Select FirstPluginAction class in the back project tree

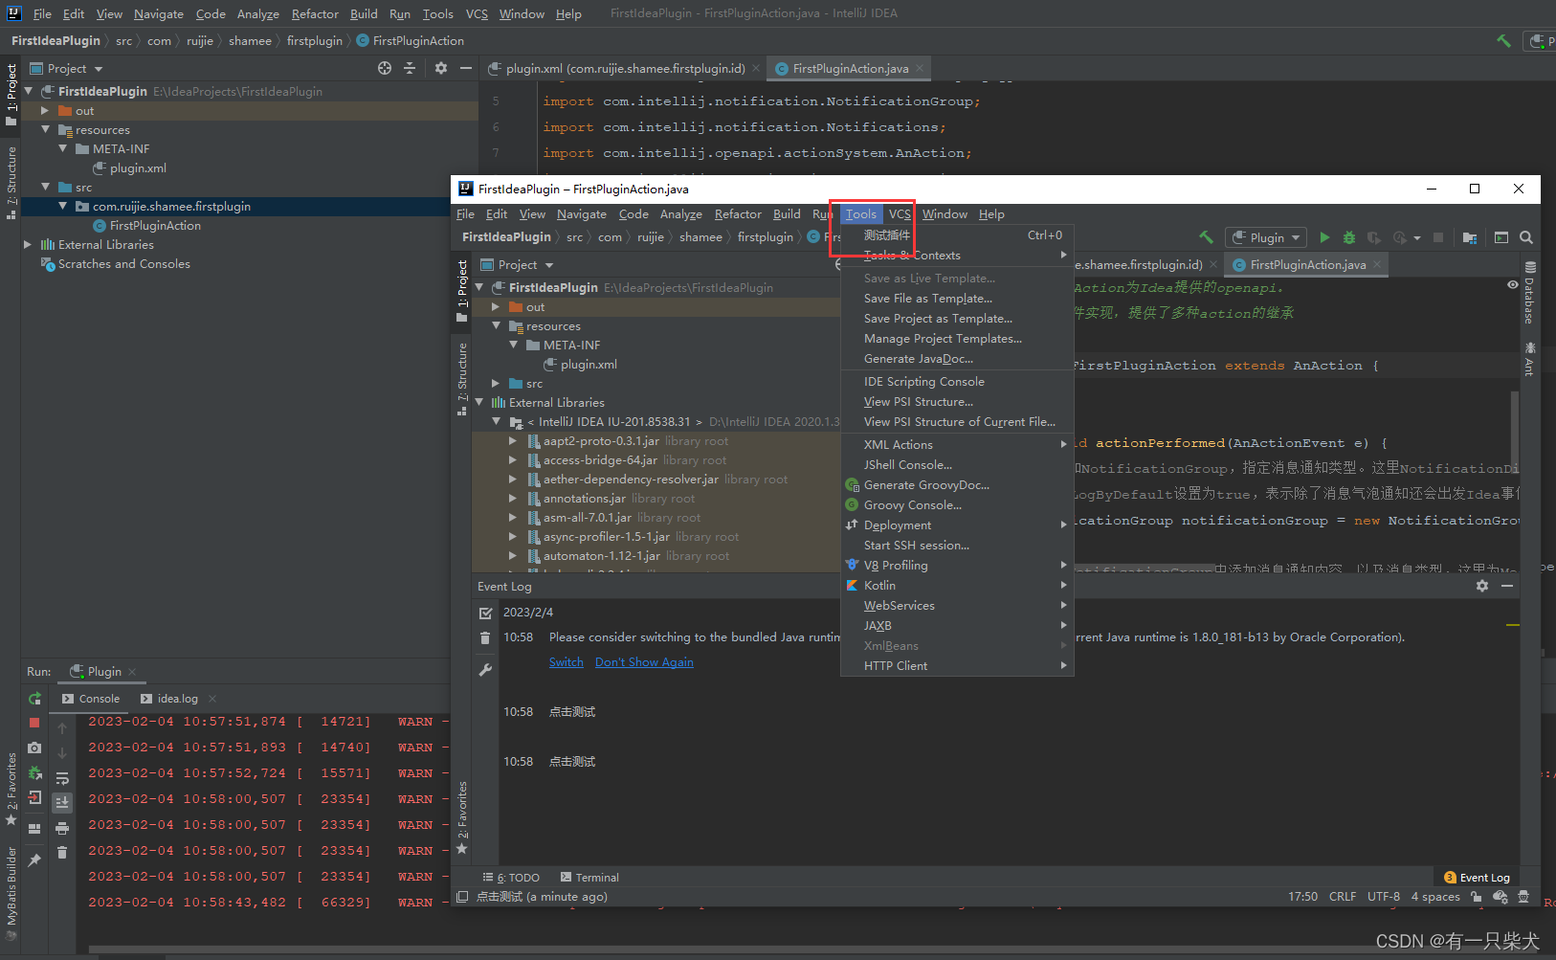coord(155,226)
